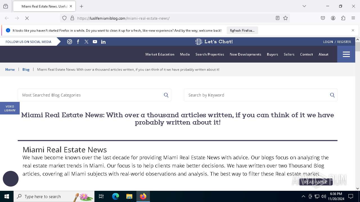Show hidden system tray icons
The width and height of the screenshot is (360, 202).
point(303,196)
